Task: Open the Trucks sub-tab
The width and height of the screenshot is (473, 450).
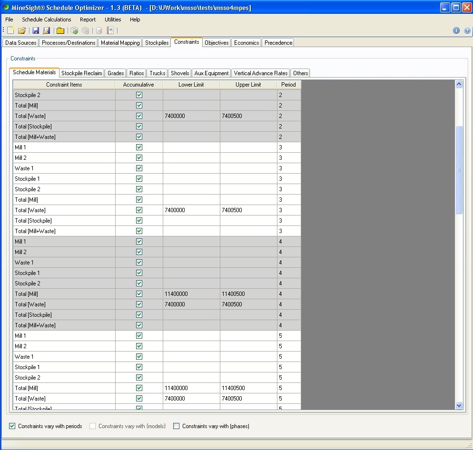Action: tap(157, 73)
